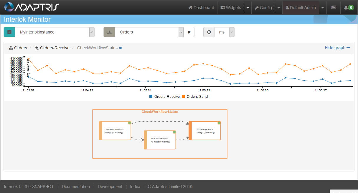
Task: Open the notifications bell
Action: pyautogui.click(x=349, y=8)
